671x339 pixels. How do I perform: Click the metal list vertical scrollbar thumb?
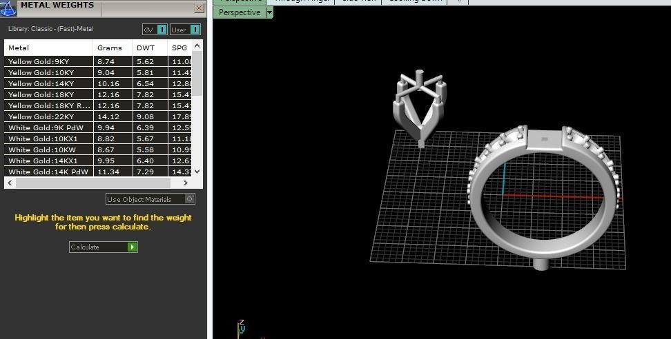pos(197,74)
